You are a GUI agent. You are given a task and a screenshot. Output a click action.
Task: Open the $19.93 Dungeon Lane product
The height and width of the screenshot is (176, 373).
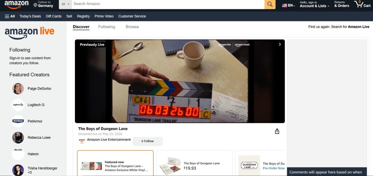195,163
